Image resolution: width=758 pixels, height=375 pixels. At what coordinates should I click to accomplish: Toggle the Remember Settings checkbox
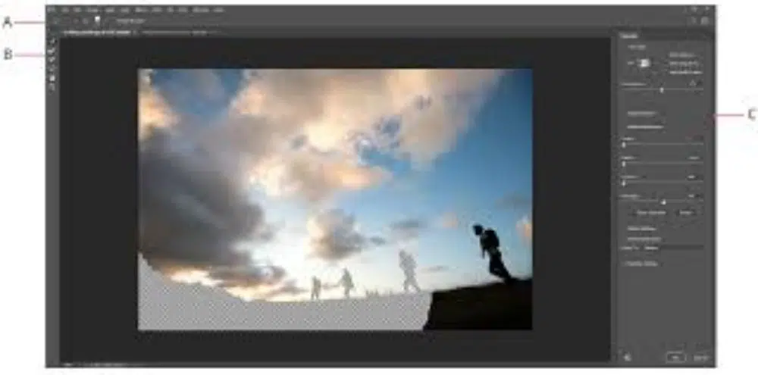click(623, 264)
